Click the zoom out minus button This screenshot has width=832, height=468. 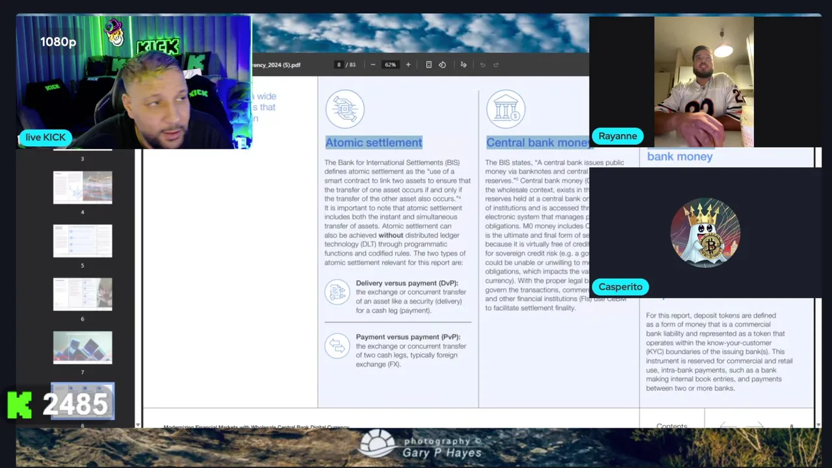point(372,64)
